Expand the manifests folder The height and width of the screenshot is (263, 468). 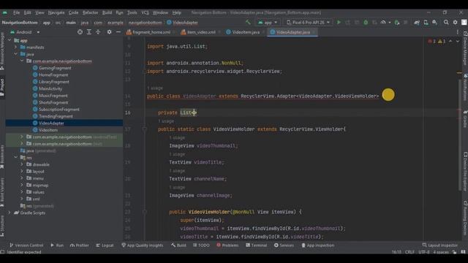click(x=16, y=47)
